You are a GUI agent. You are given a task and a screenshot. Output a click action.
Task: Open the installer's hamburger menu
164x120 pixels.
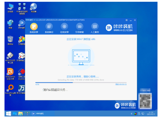pos(126,20)
